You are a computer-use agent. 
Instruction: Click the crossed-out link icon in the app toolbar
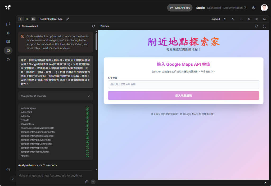click(x=265, y=19)
